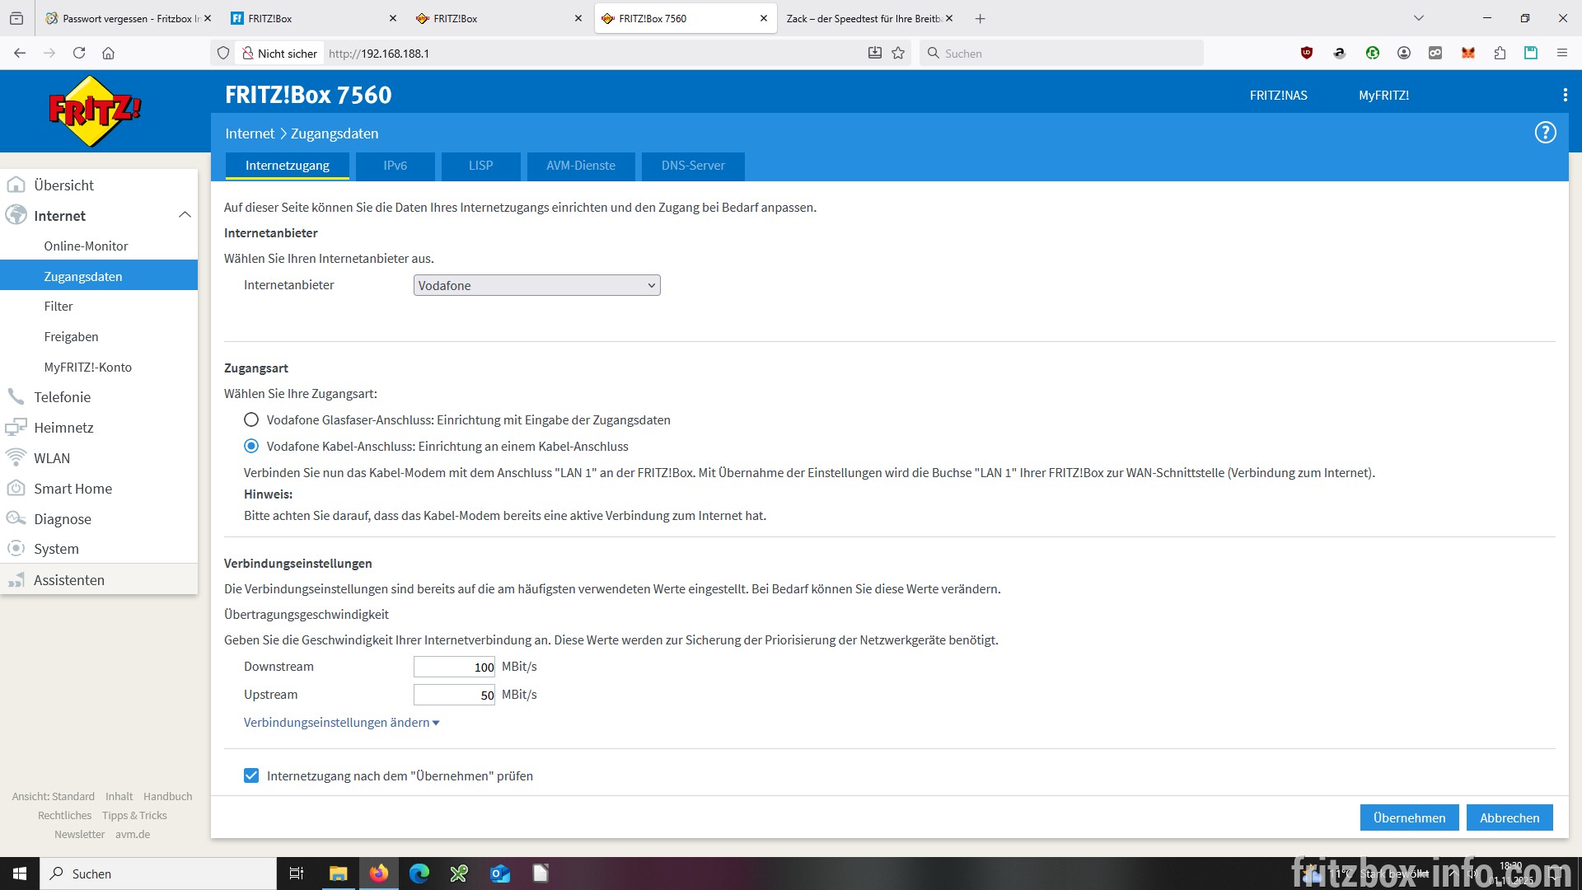This screenshot has height=890, width=1582.
Task: Open the Firefox hamburger menu
Action: (1561, 54)
